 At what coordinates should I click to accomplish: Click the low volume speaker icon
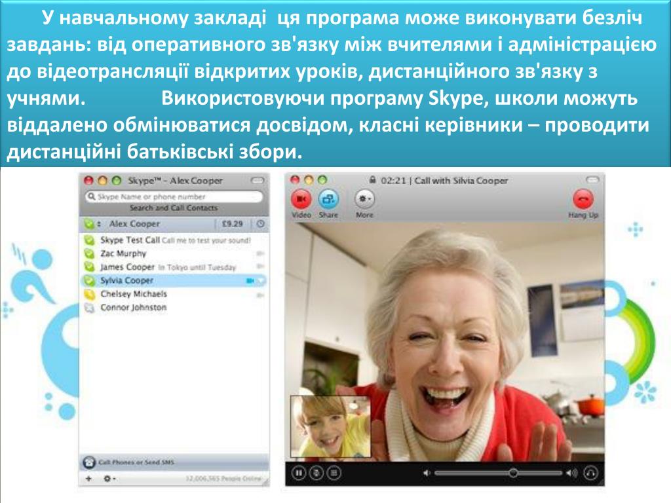pyautogui.click(x=427, y=473)
